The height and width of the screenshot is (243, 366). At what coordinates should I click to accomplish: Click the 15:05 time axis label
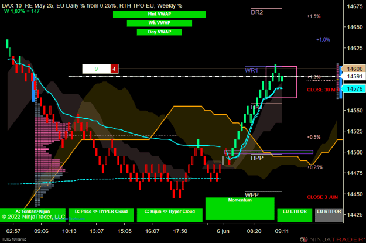click(124, 231)
